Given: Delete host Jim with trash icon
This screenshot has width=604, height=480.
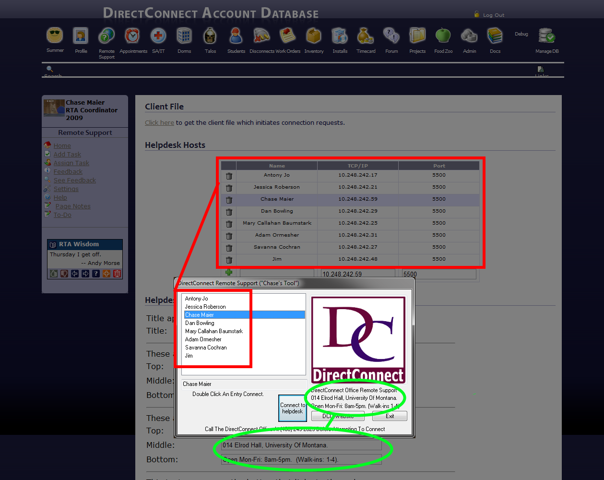Looking at the screenshot, I should point(229,260).
